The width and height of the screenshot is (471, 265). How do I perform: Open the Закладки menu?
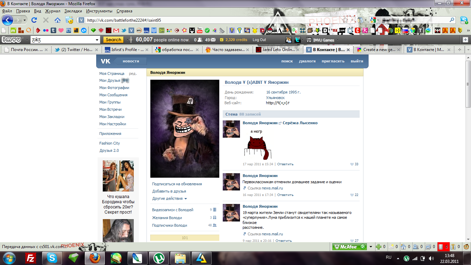pos(73,11)
